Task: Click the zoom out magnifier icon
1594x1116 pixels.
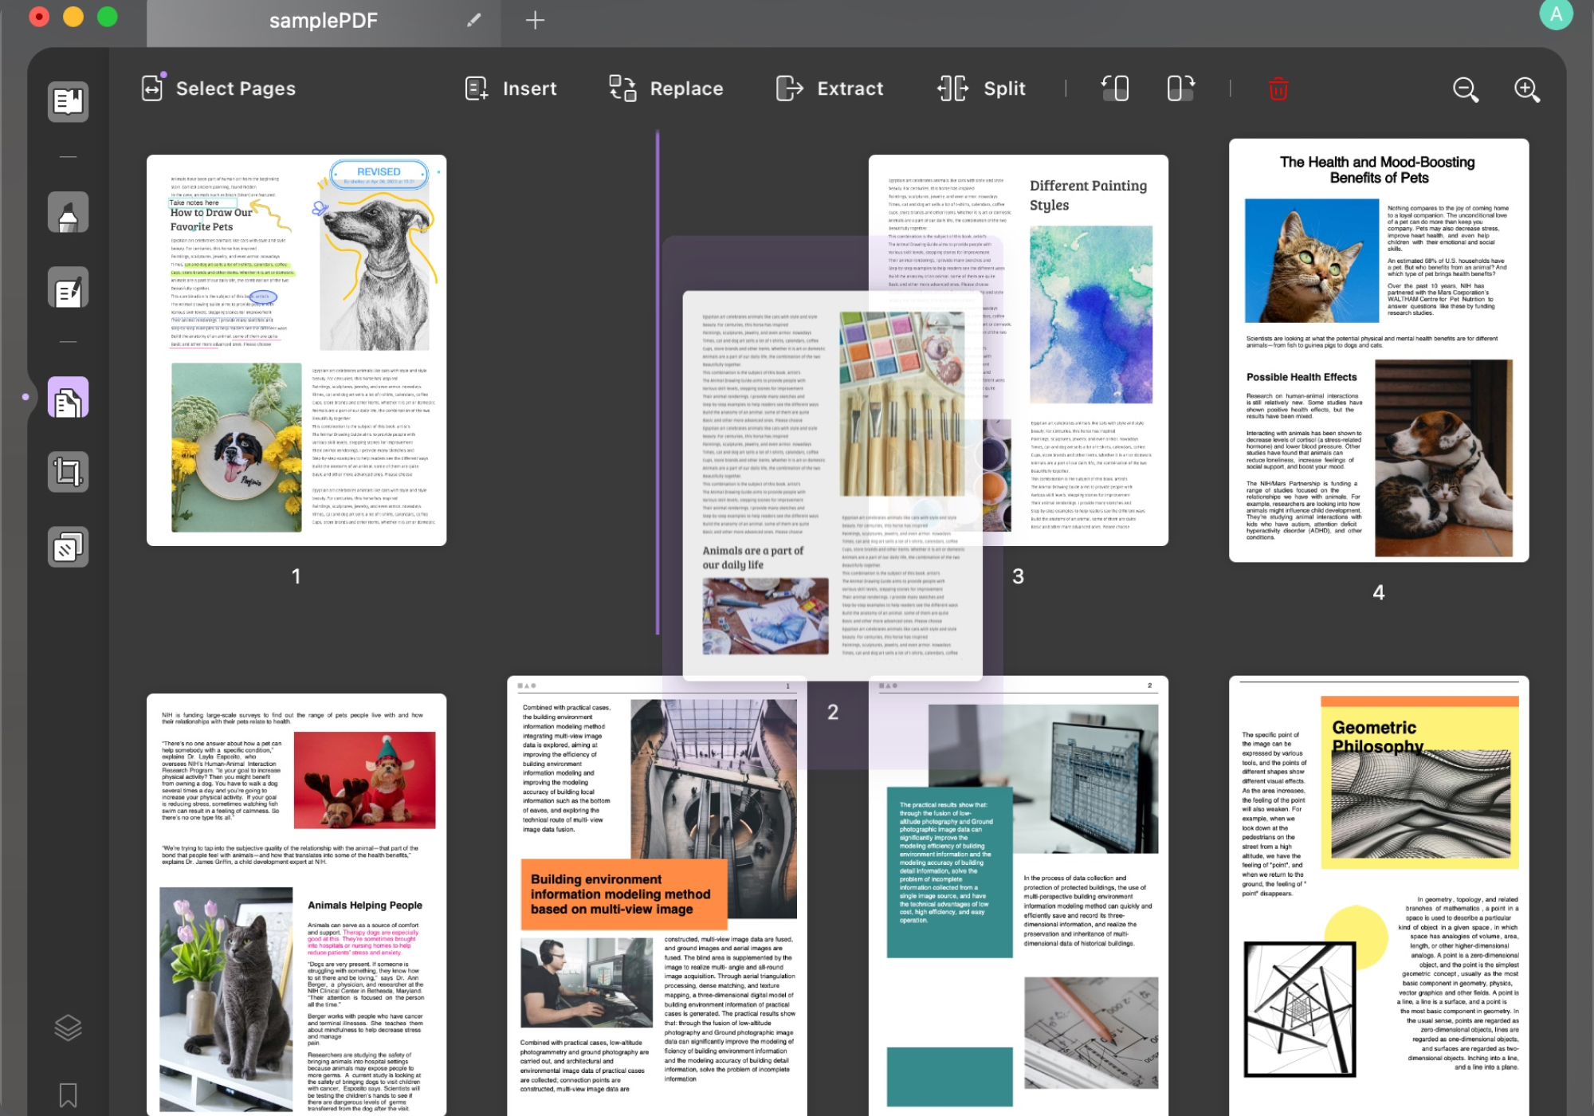Action: [x=1466, y=88]
